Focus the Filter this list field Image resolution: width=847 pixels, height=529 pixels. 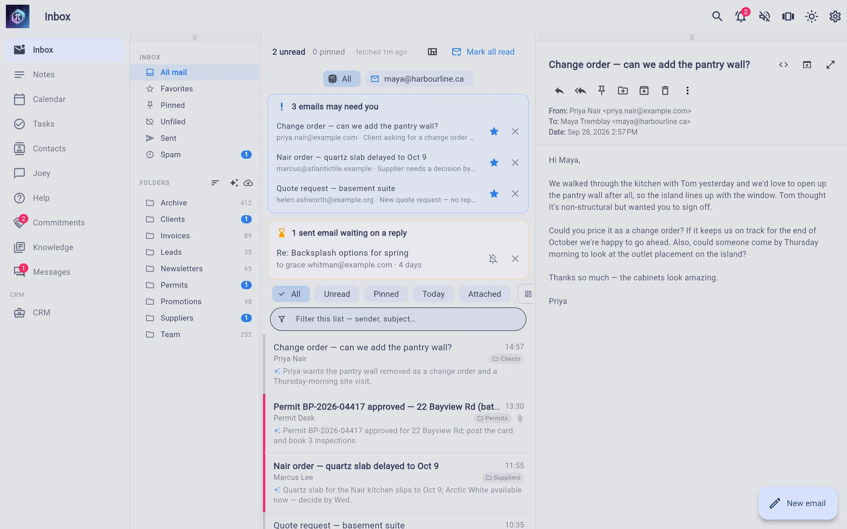coord(398,319)
